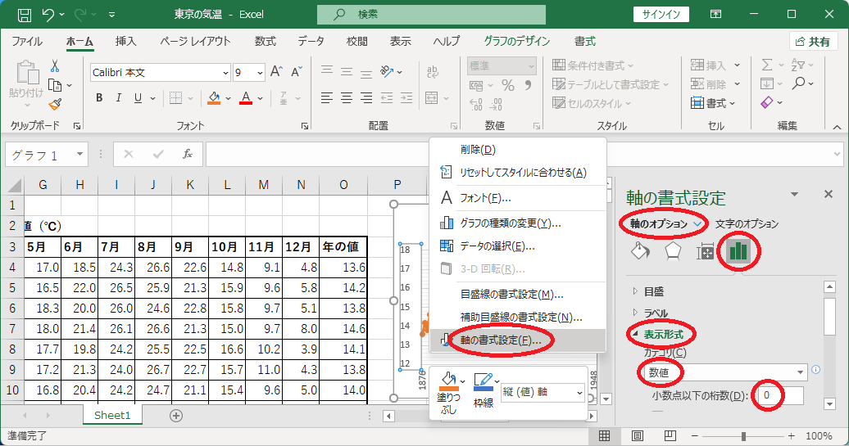Open the axis options bar chart tab icon

(738, 251)
